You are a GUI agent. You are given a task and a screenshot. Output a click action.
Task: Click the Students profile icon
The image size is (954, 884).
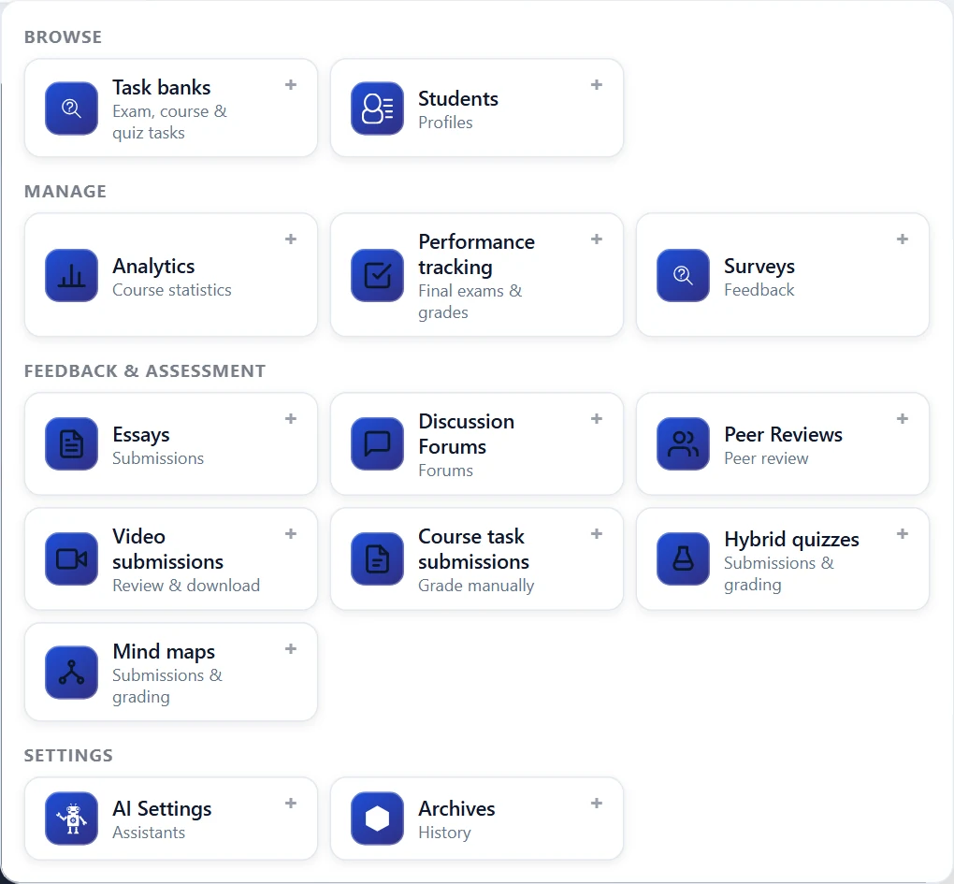[x=377, y=109]
